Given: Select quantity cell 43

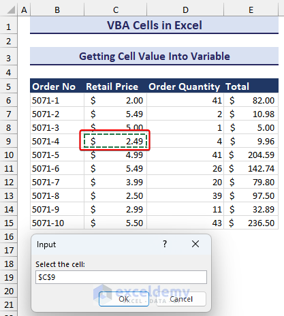Looking at the screenshot, I should (185, 223).
